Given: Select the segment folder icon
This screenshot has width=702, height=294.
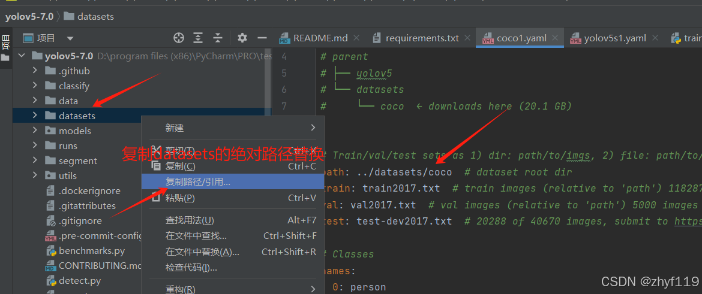Looking at the screenshot, I should [x=50, y=161].
